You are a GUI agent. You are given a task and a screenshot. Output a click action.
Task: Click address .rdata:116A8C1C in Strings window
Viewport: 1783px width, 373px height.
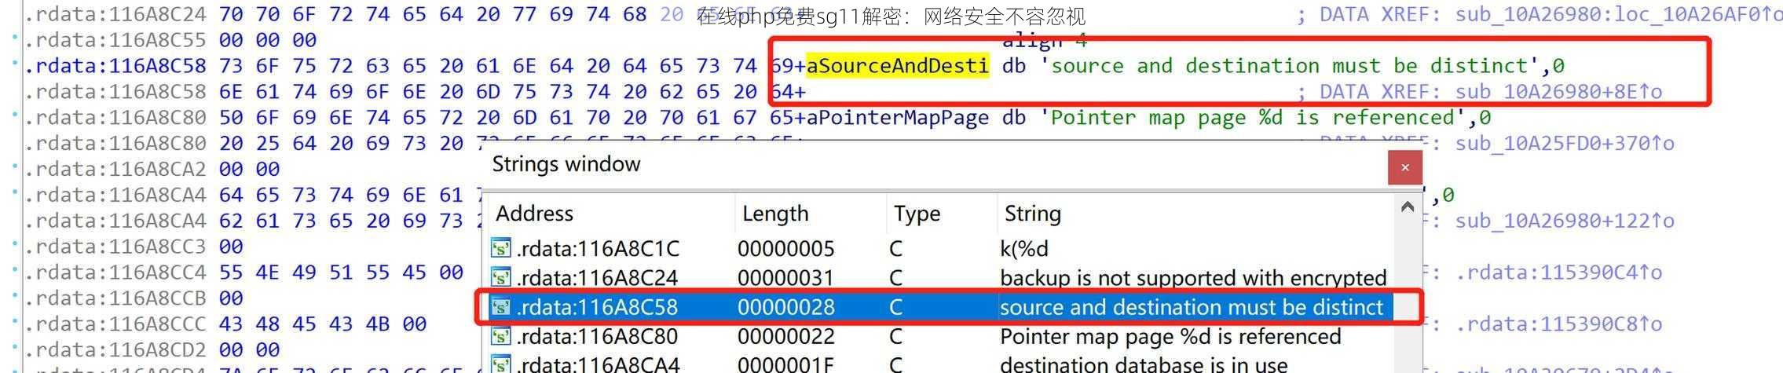(x=598, y=249)
